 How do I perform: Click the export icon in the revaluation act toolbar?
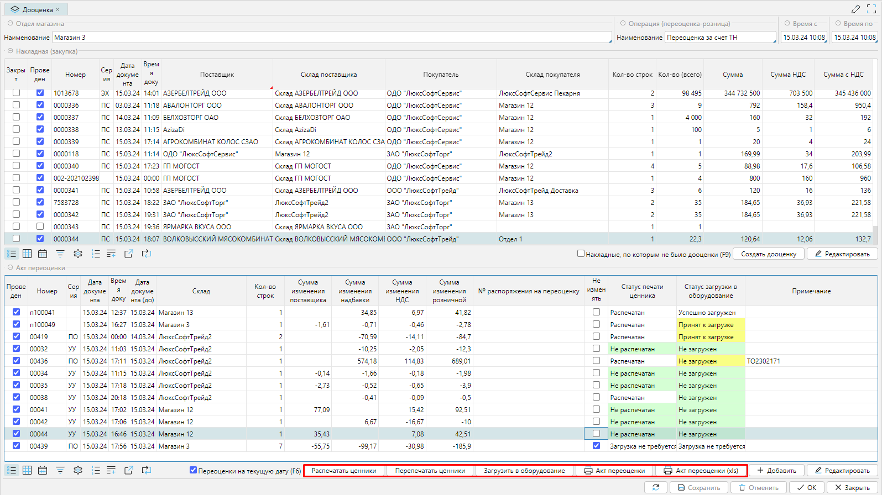129,470
